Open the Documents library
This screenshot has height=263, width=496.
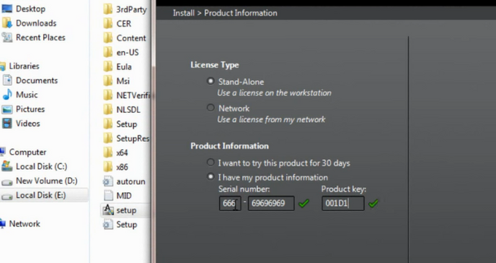tap(37, 80)
